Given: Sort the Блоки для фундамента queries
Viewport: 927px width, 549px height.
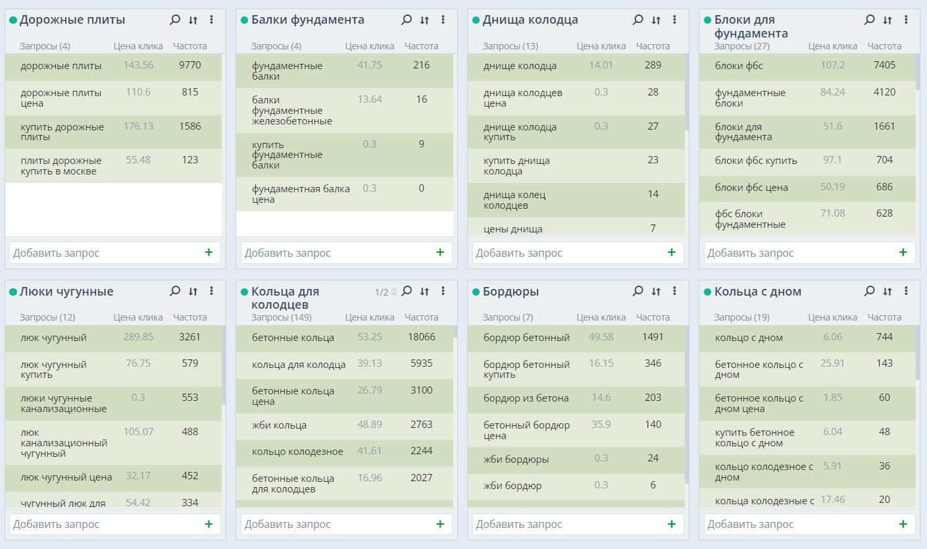Looking at the screenshot, I should tap(888, 20).
